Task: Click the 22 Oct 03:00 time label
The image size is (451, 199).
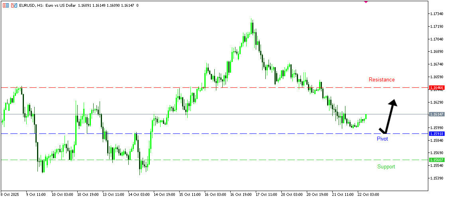Action: [x=368, y=195]
